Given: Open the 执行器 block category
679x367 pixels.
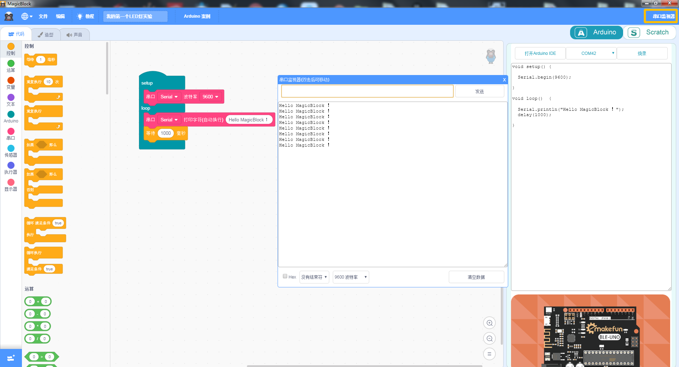Looking at the screenshot, I should [x=11, y=168].
